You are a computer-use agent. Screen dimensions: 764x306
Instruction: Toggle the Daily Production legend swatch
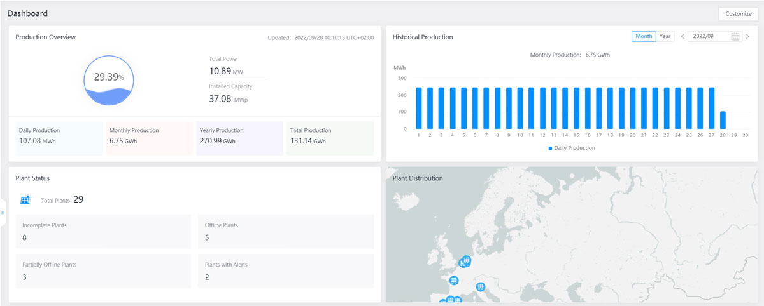[550, 148]
